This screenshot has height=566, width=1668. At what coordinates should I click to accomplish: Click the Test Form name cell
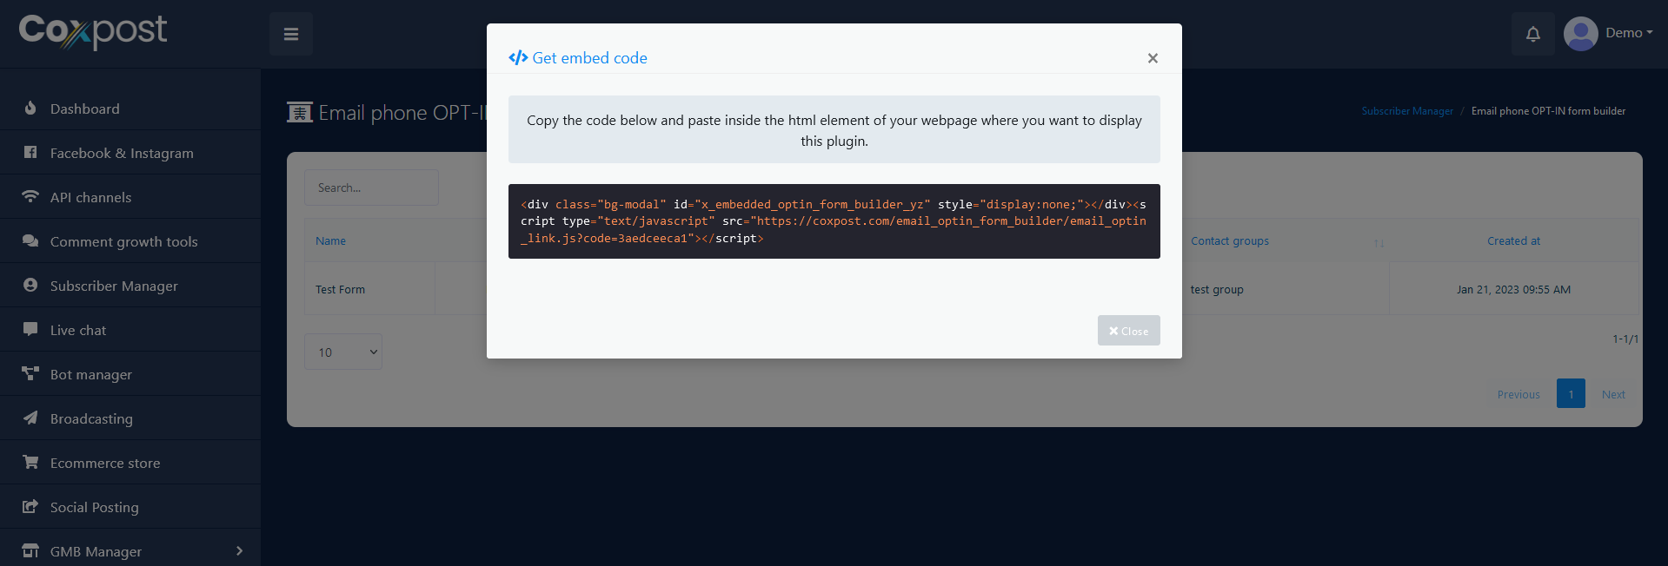click(x=340, y=290)
